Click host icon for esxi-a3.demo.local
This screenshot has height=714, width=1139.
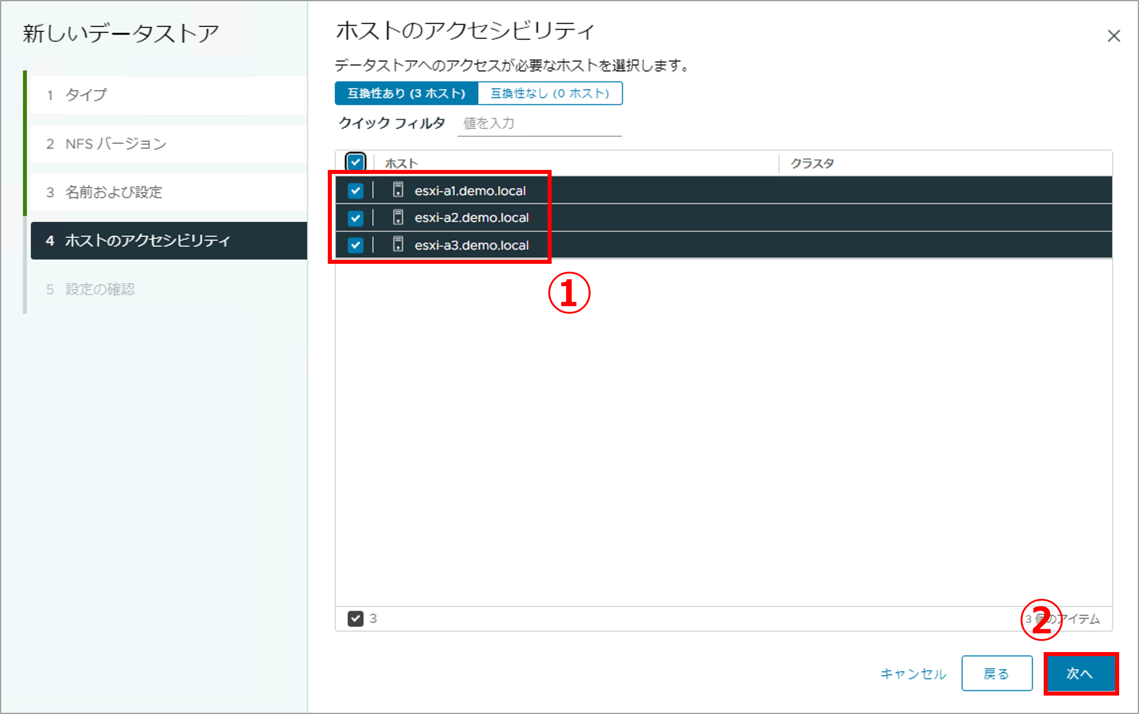click(398, 245)
